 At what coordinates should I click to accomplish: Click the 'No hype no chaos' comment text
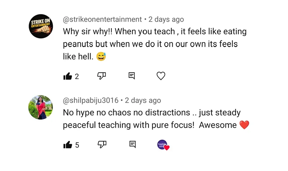152,119
